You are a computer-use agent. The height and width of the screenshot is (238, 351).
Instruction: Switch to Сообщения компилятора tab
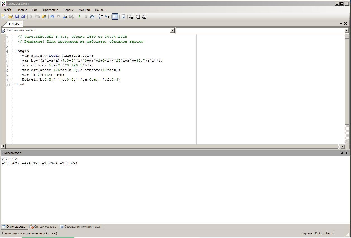point(80,227)
